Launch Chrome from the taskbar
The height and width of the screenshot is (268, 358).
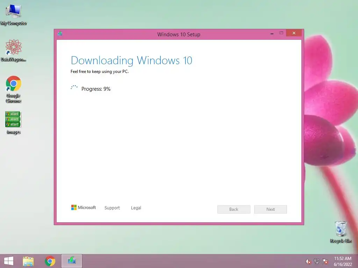click(x=50, y=261)
